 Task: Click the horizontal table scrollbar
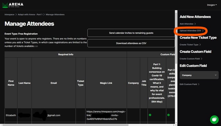(x=66, y=125)
